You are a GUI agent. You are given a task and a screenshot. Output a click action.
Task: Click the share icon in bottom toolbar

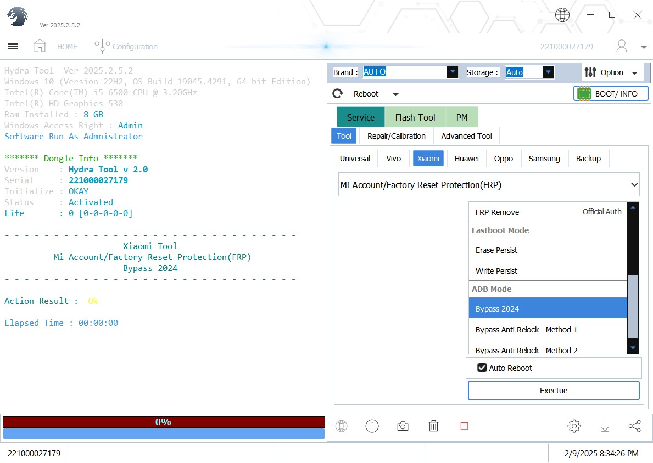click(x=634, y=426)
